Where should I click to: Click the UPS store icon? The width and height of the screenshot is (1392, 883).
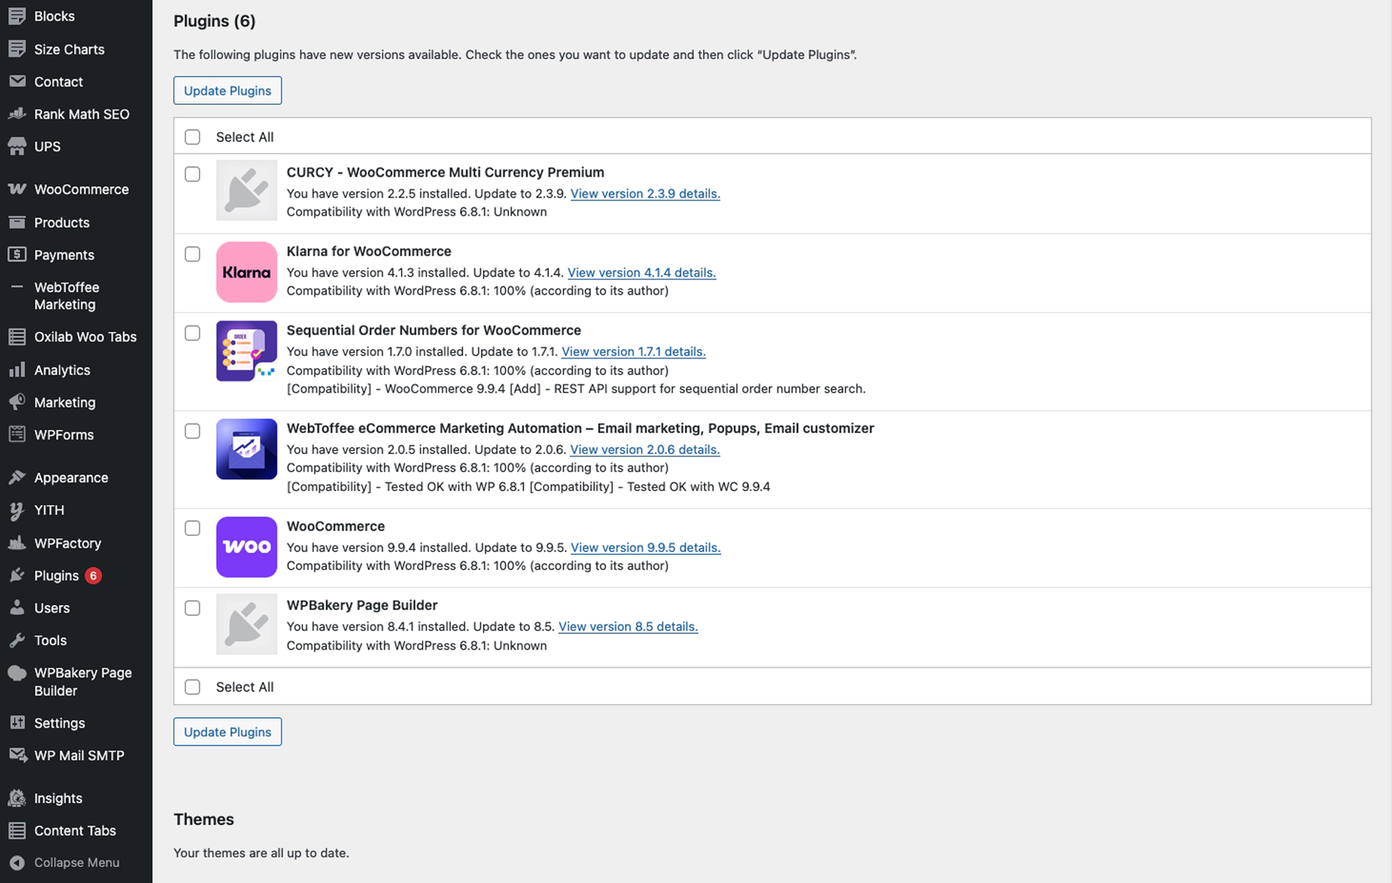pos(17,146)
